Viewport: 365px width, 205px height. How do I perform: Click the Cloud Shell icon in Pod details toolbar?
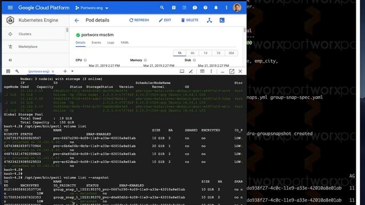click(x=222, y=20)
